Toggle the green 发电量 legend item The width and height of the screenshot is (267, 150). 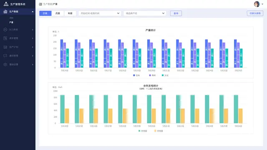[143, 131]
